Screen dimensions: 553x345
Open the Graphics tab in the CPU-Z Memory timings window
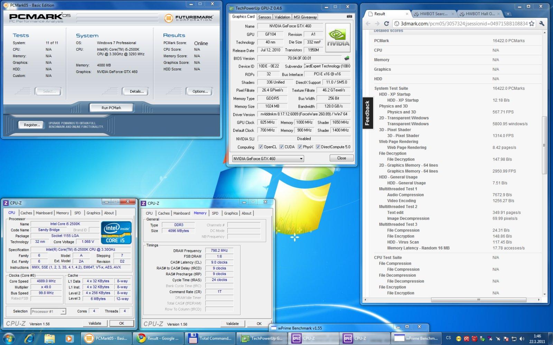[x=231, y=213]
